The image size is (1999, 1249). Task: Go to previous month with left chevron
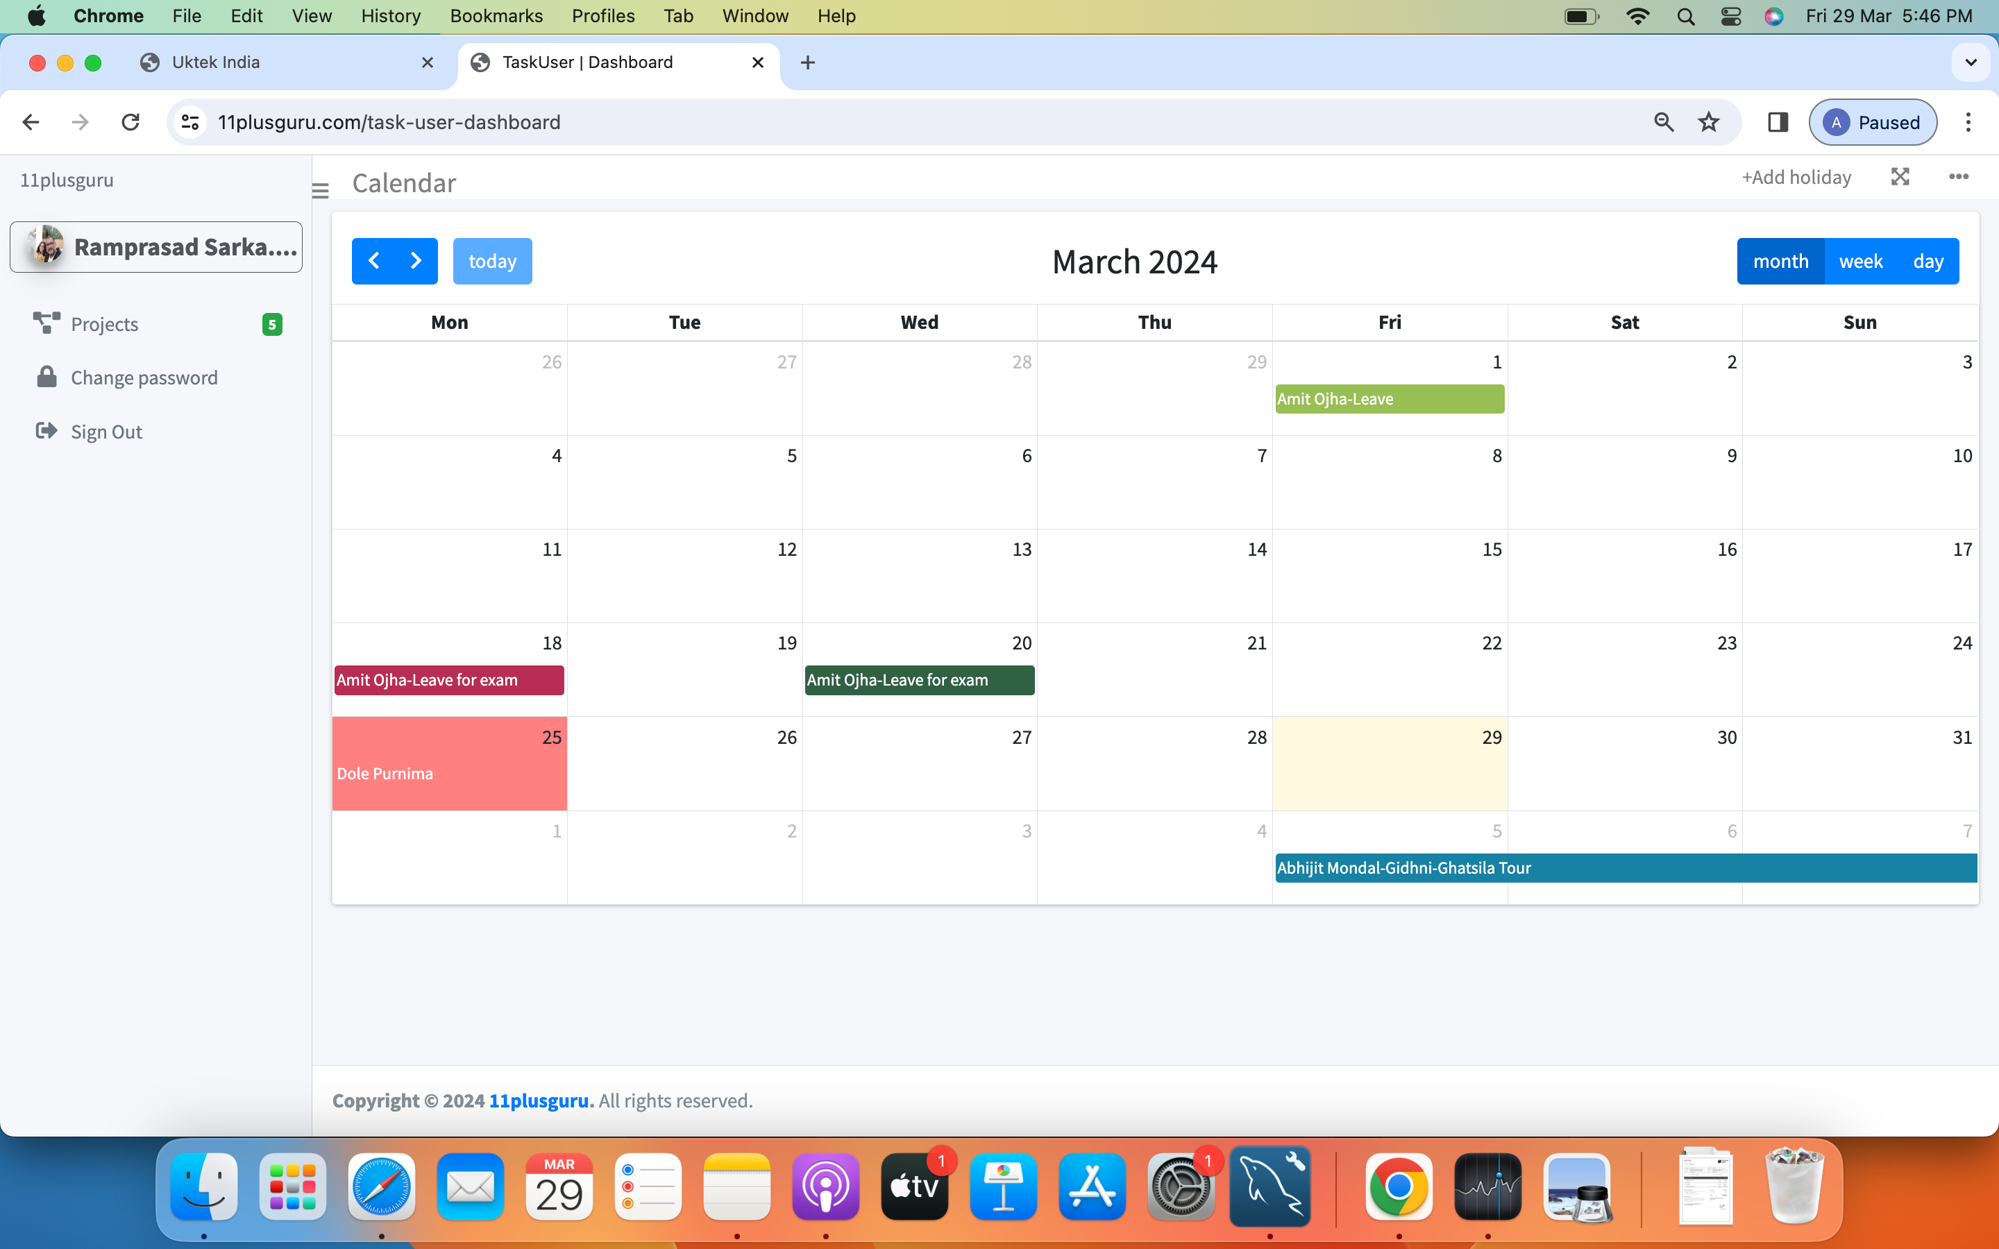point(373,261)
